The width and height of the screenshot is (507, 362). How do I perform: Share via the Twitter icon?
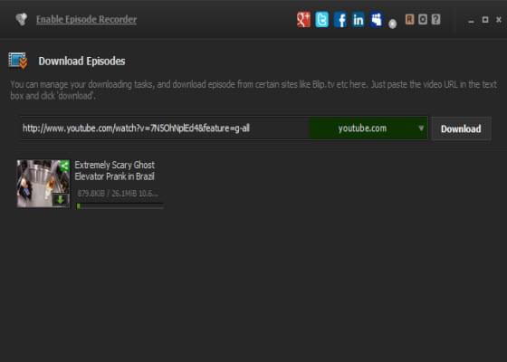coord(321,20)
